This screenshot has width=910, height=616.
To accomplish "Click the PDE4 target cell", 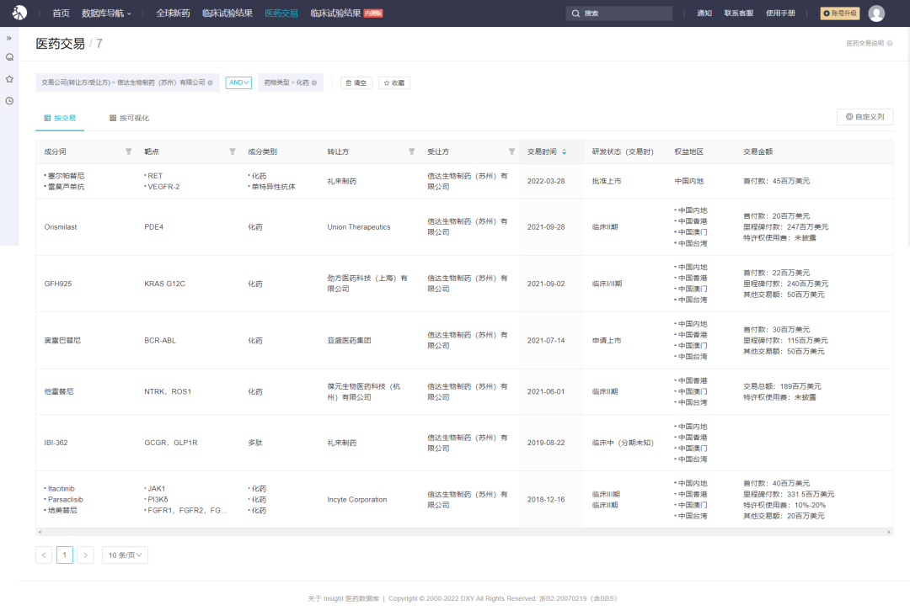I will click(x=154, y=227).
